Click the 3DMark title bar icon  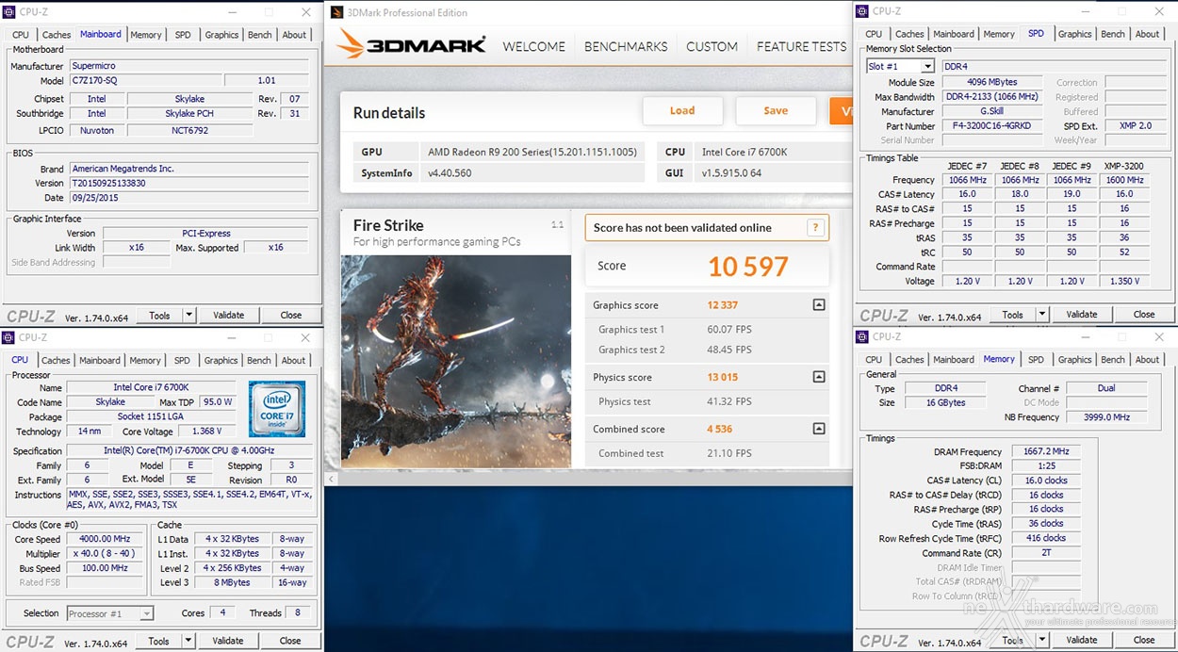point(336,12)
